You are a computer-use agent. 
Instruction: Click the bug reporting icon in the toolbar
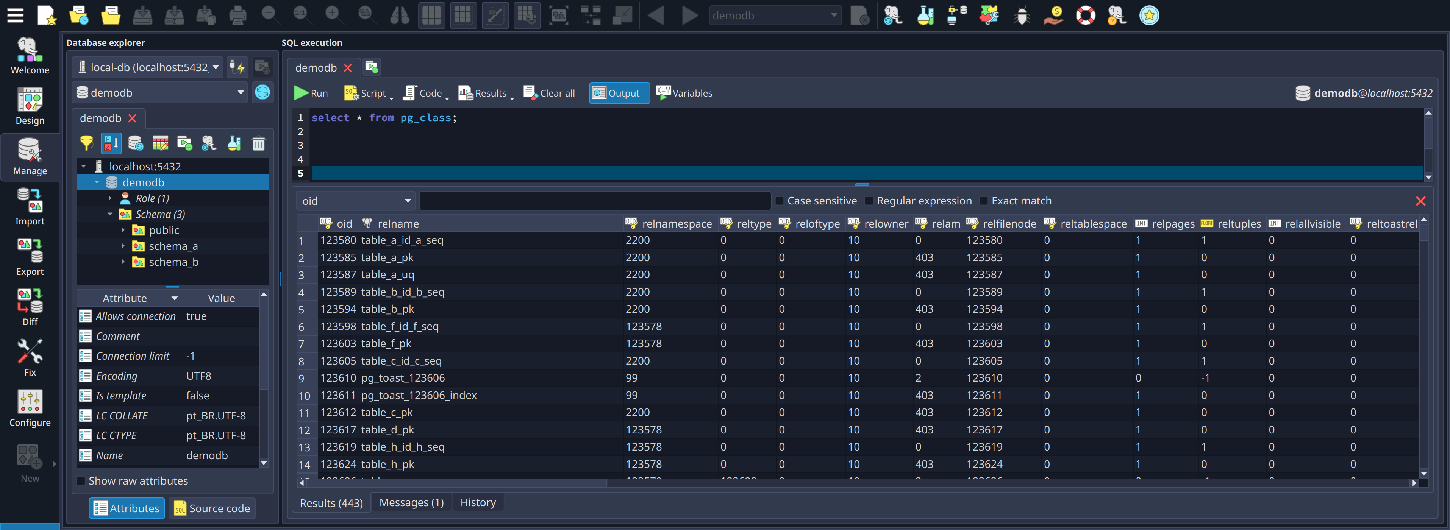(1022, 15)
